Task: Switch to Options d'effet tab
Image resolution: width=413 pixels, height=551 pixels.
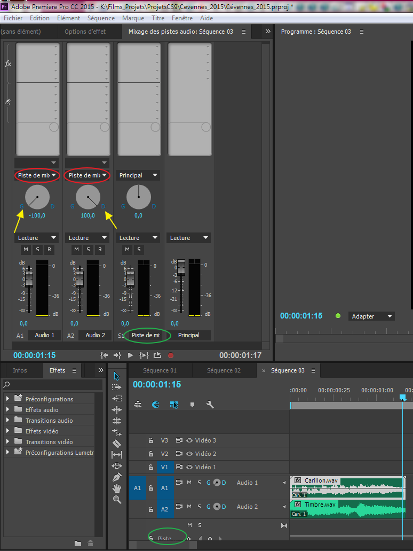Action: 85,32
